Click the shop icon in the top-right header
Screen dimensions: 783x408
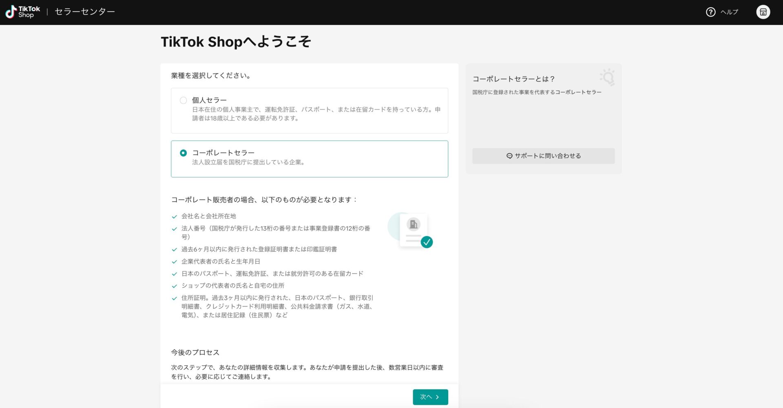click(x=763, y=12)
